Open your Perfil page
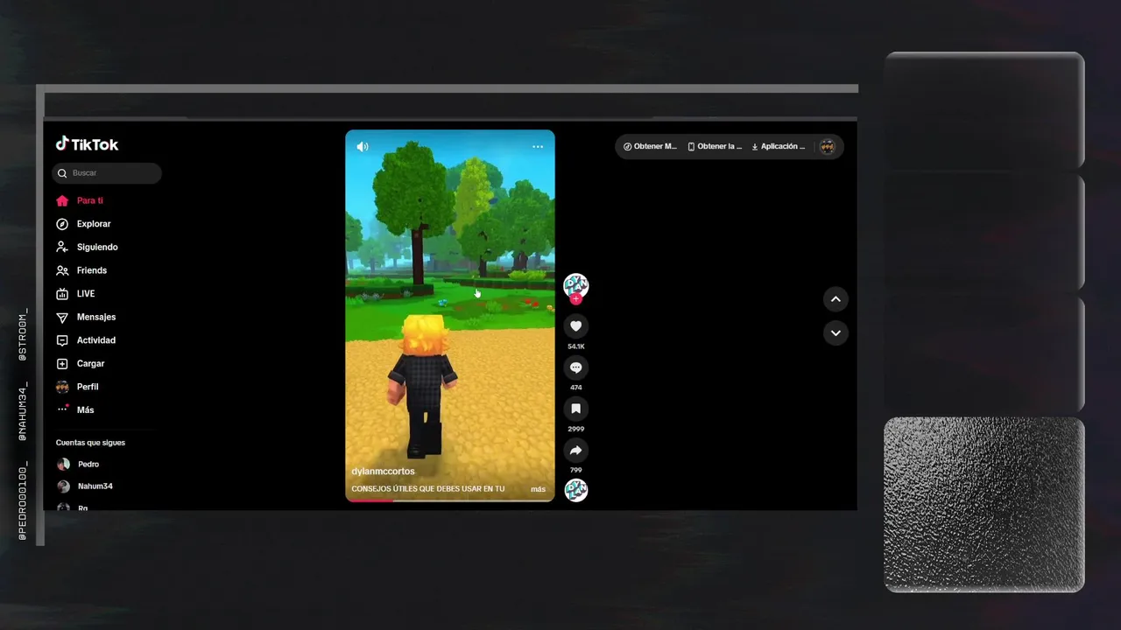Viewport: 1121px width, 630px height. point(88,387)
